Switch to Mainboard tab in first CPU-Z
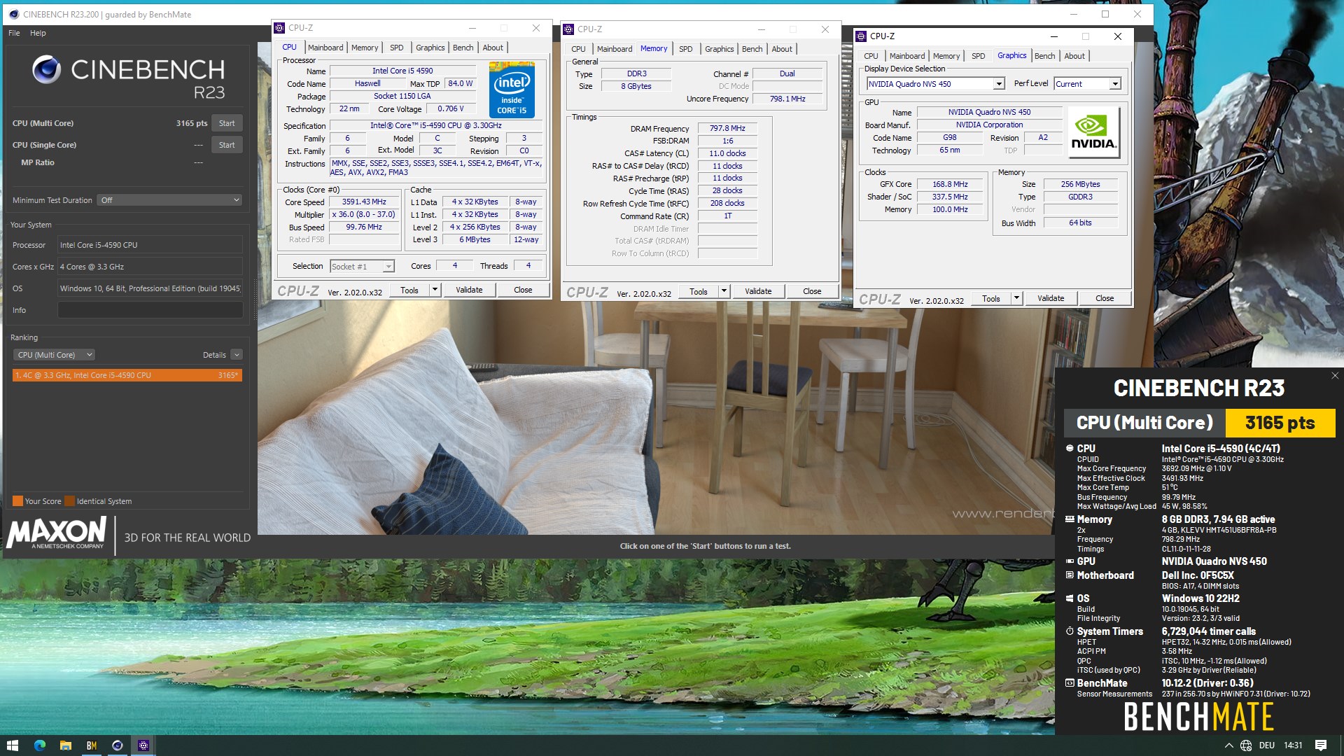Image resolution: width=1344 pixels, height=756 pixels. (325, 48)
